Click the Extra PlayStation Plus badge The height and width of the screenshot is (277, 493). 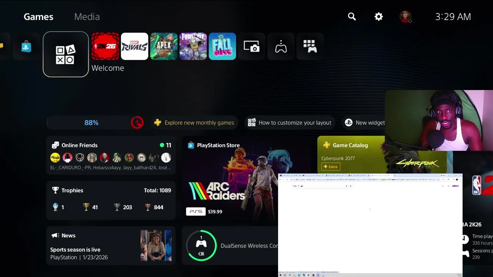point(331,167)
